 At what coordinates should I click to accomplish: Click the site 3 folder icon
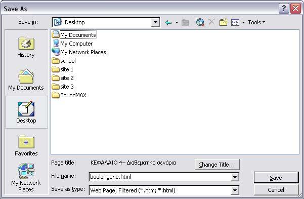56,87
